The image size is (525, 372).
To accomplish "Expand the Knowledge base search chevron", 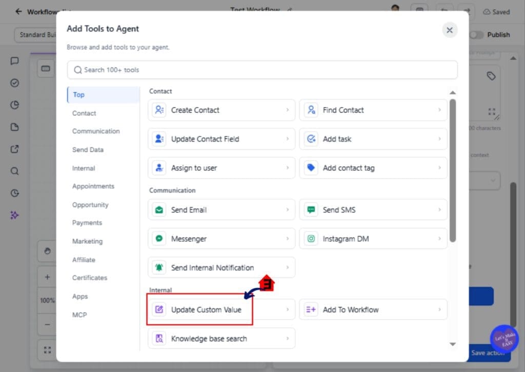I will coord(287,339).
